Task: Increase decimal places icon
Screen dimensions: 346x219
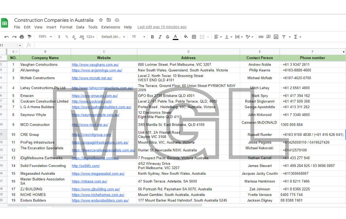Action: [x=81, y=37]
